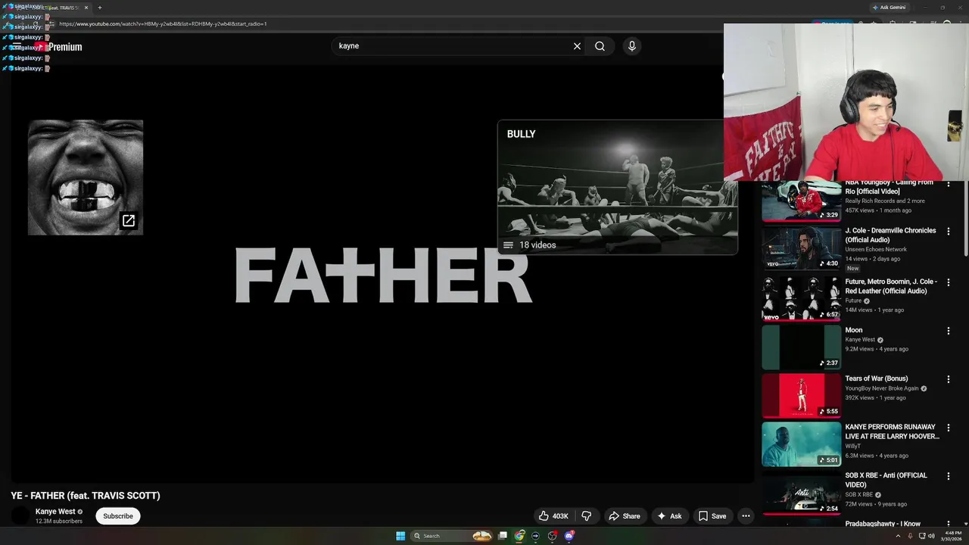Image resolution: width=969 pixels, height=545 pixels.
Task: Click the Windows taskbar Search box
Action: point(452,536)
